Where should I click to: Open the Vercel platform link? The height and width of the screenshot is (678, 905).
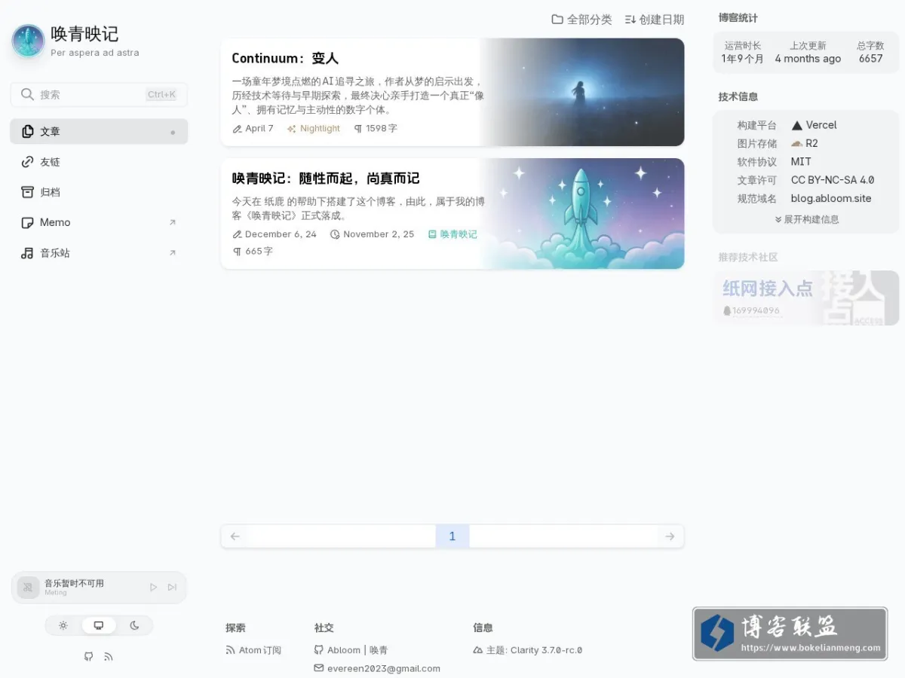coord(814,125)
